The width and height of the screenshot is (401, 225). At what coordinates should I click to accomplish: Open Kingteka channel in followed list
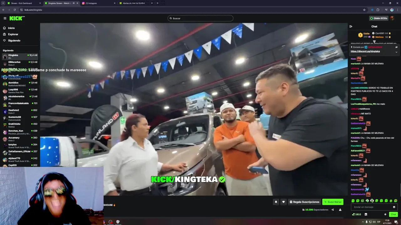20,57
